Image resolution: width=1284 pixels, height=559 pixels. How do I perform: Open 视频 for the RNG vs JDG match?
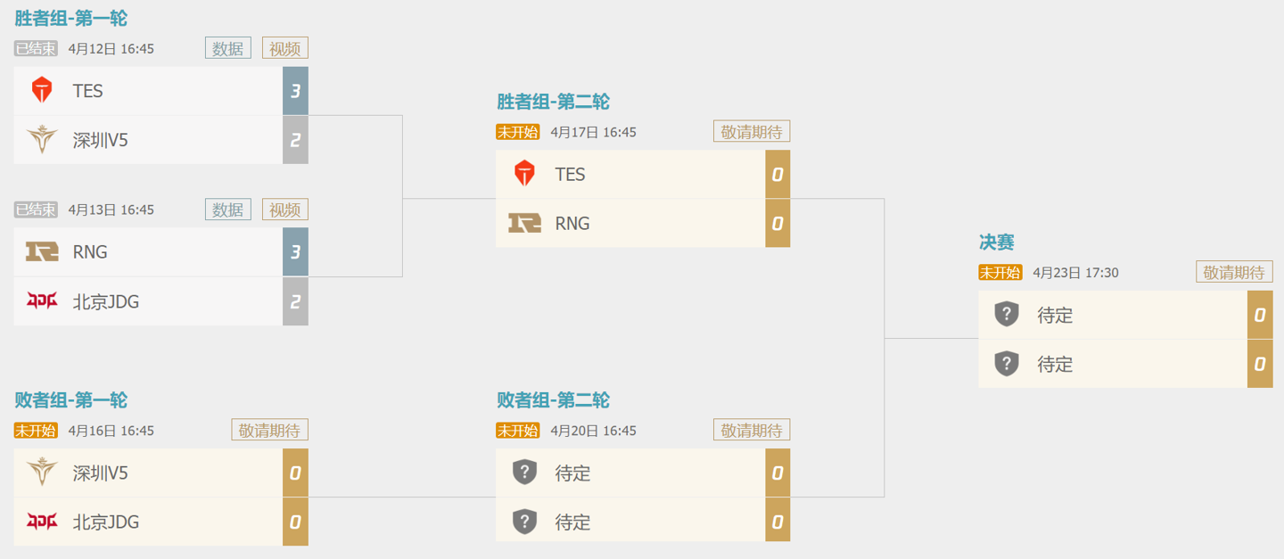point(285,210)
